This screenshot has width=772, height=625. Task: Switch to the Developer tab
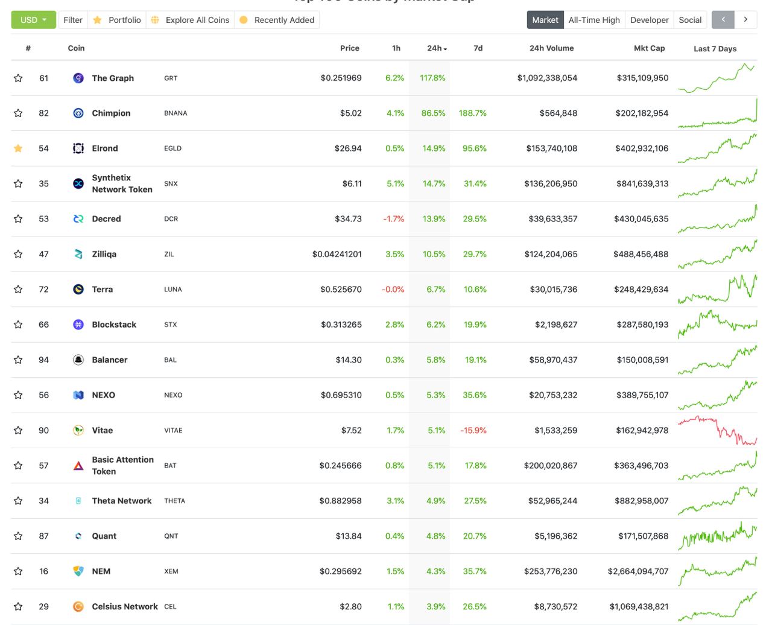click(x=650, y=20)
